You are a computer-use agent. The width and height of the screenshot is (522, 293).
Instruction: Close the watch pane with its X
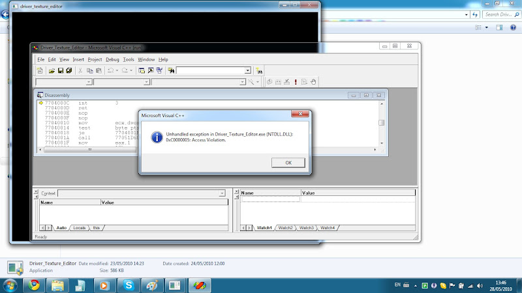[x=237, y=191]
